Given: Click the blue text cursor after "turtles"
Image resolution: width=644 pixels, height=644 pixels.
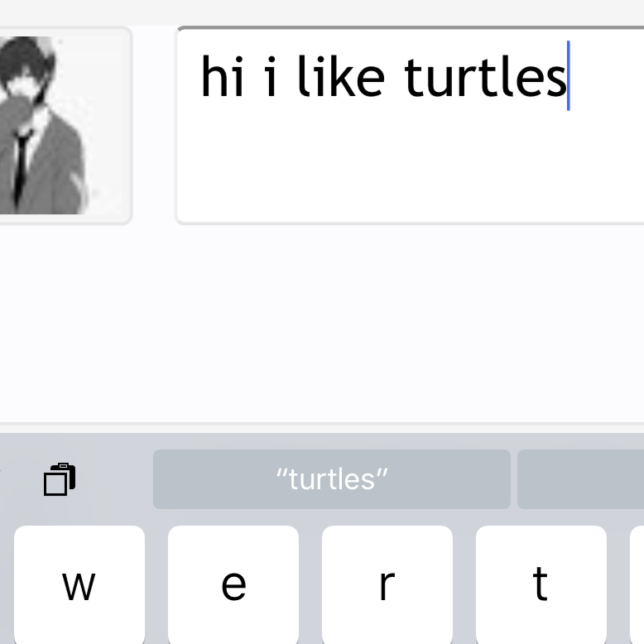Looking at the screenshot, I should point(569,75).
